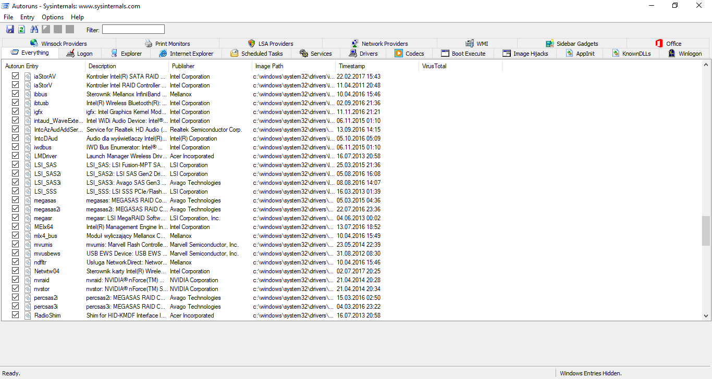Click the file icon beside nvraid
712x379 pixels.
[x=28, y=280]
